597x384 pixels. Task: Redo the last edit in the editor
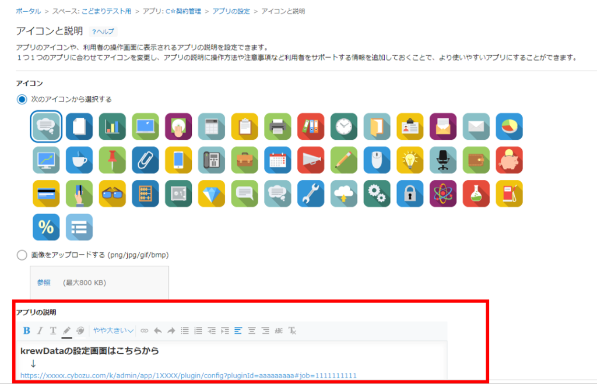tap(171, 330)
